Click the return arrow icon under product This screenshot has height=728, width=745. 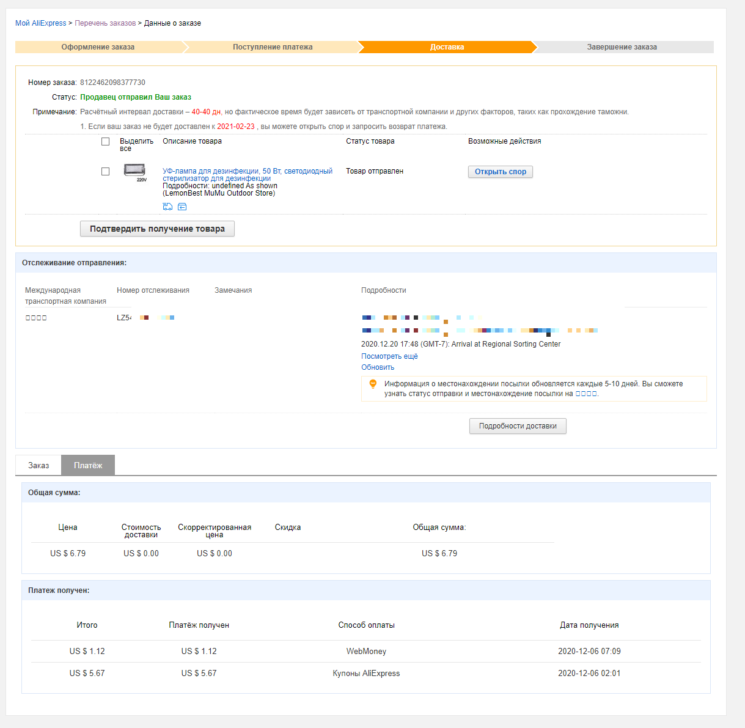tap(182, 207)
